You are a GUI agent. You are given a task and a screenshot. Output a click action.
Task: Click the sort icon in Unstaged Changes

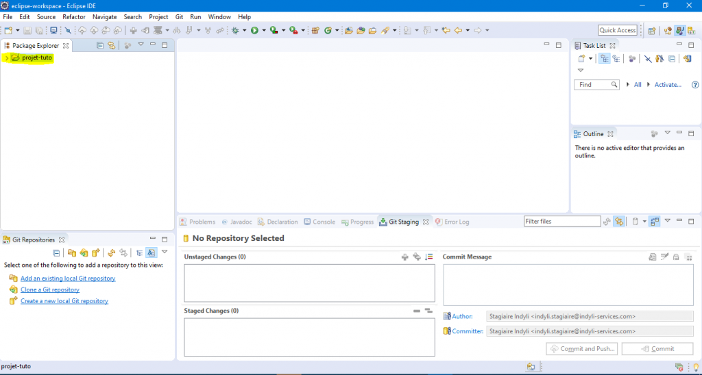(429, 257)
